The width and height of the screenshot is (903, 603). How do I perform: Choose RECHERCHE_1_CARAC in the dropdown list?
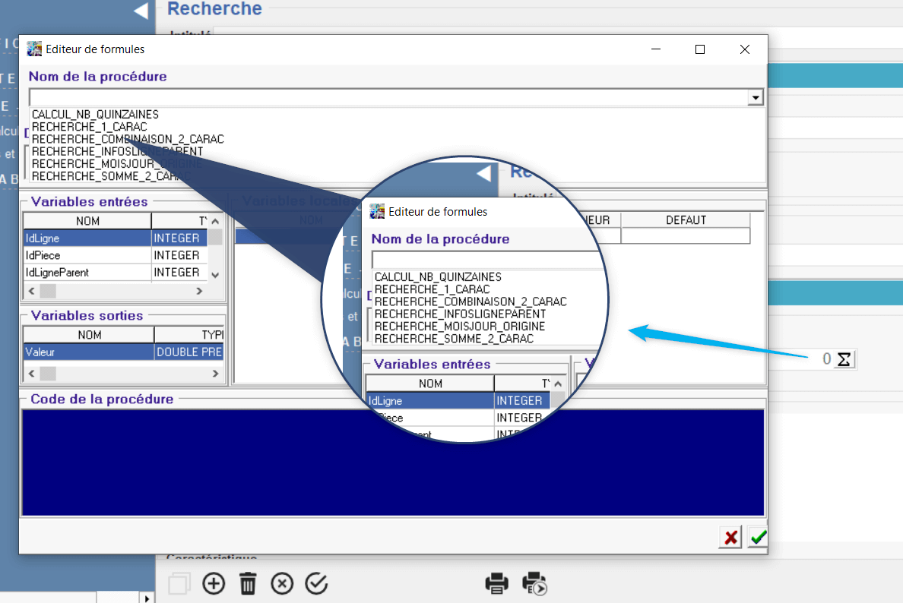[89, 127]
